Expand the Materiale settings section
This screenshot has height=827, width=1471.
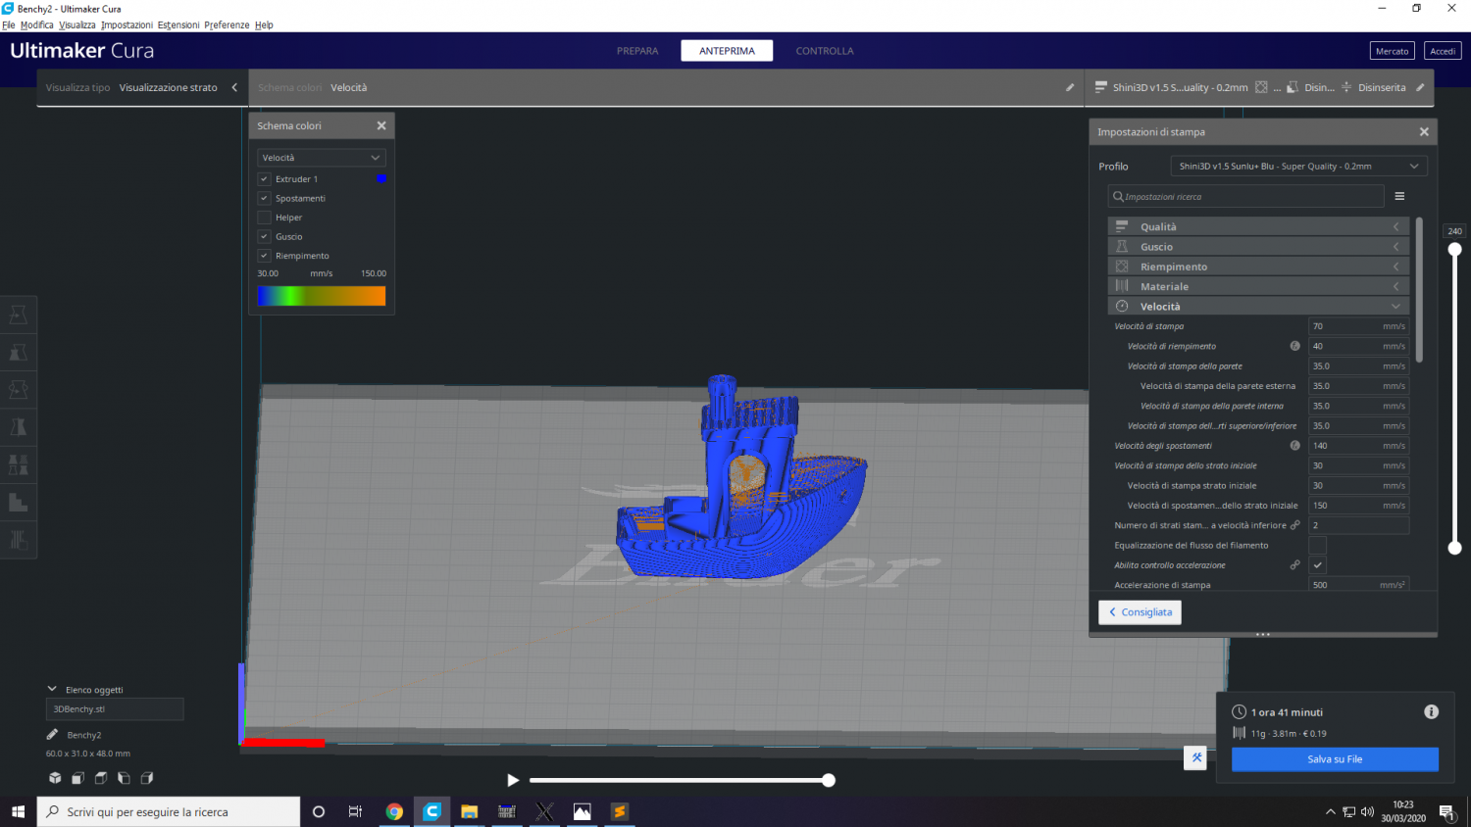pyautogui.click(x=1258, y=286)
